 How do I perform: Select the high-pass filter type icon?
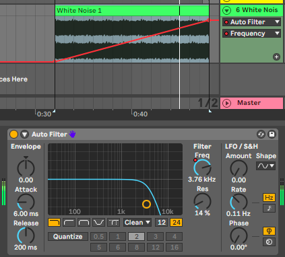coord(69,223)
